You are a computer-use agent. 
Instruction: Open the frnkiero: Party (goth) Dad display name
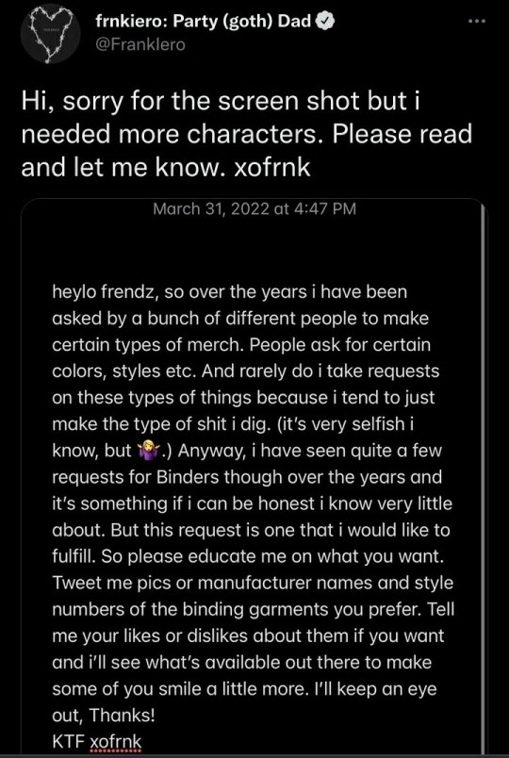(203, 23)
